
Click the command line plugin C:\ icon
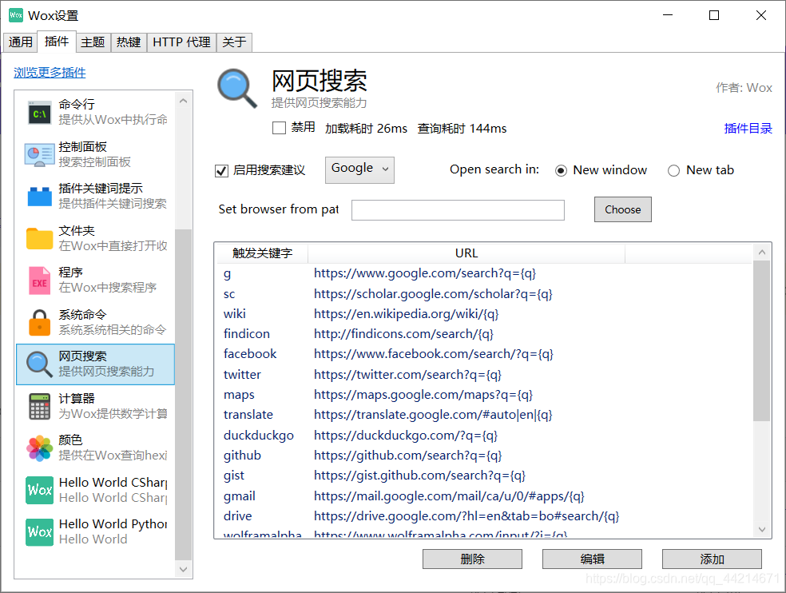pyautogui.click(x=40, y=113)
